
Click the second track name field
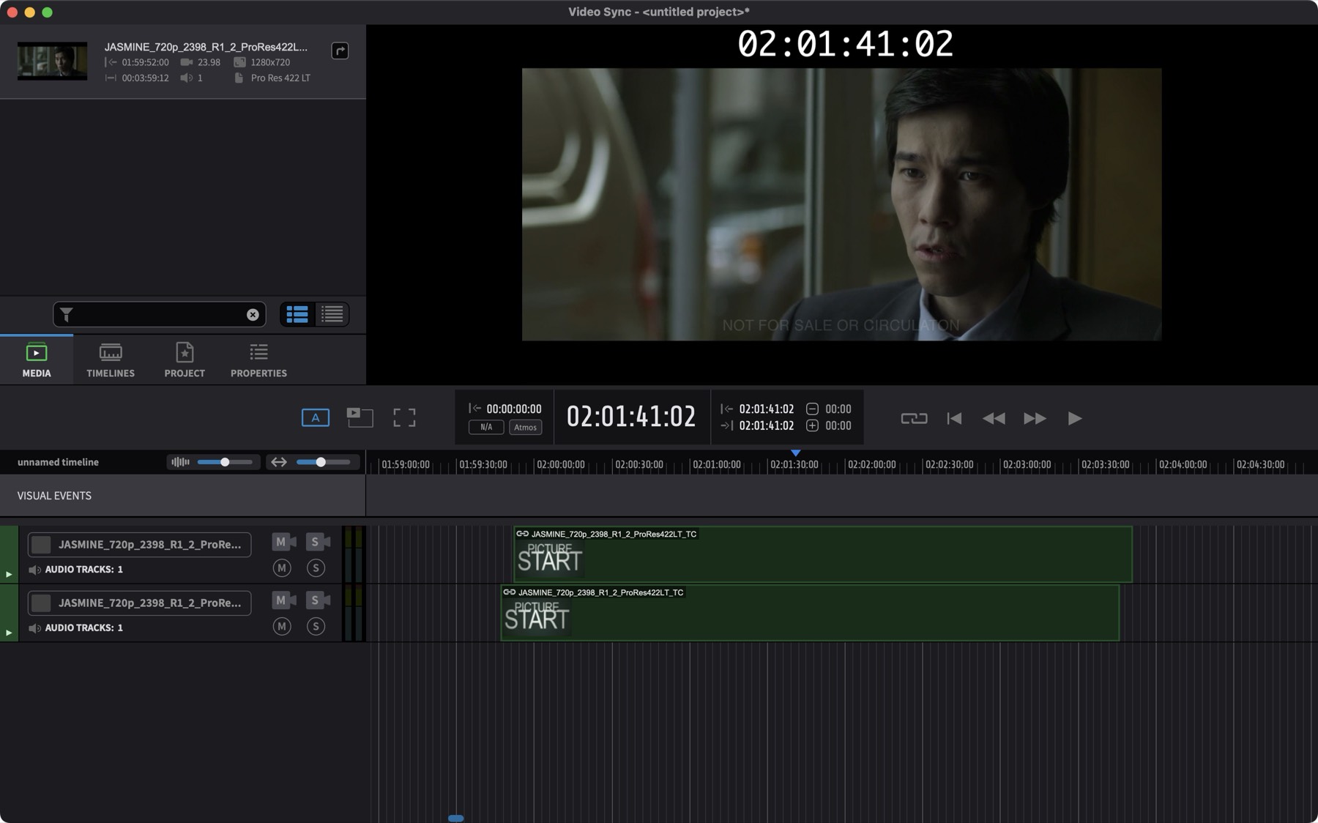139,603
